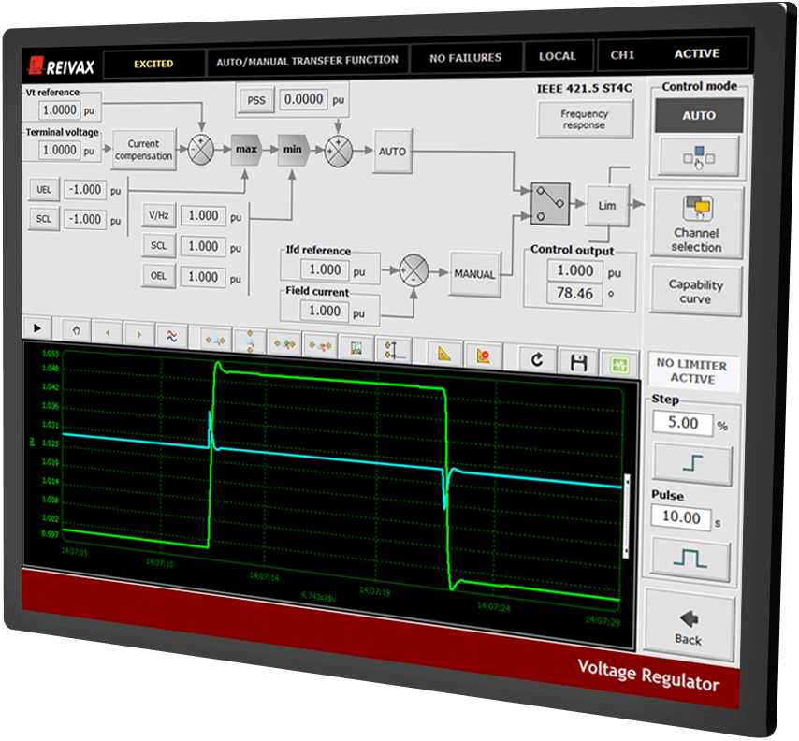Click the zoom-to-fit chart area icon

[x=356, y=348]
